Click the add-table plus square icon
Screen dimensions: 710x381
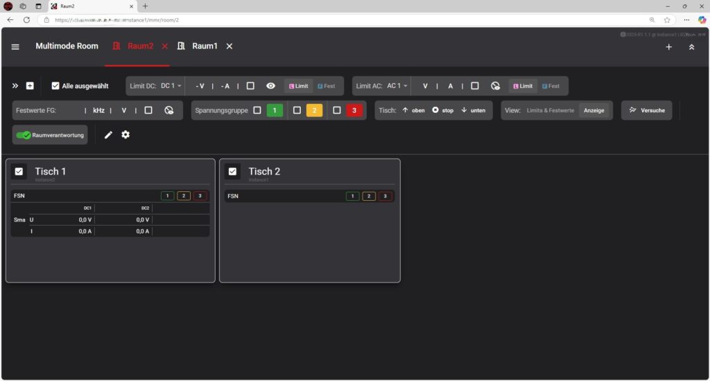tap(30, 86)
